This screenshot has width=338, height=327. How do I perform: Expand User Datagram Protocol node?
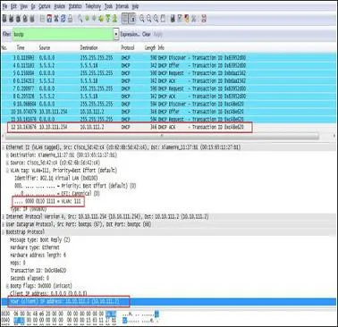tap(4, 224)
